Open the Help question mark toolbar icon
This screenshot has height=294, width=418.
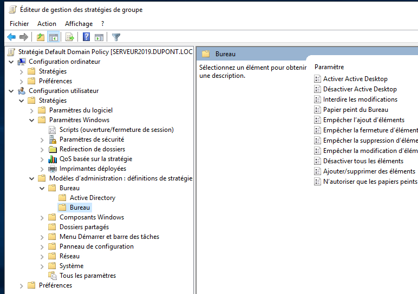87,37
